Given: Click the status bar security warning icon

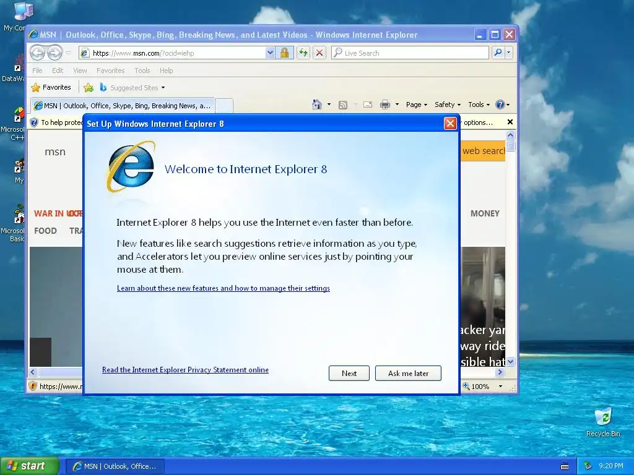Looking at the screenshot, I should coord(33,386).
